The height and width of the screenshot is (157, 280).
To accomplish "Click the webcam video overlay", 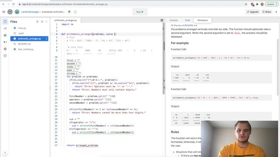I will 239,139.
